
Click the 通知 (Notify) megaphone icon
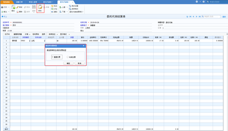[x=53, y=12]
